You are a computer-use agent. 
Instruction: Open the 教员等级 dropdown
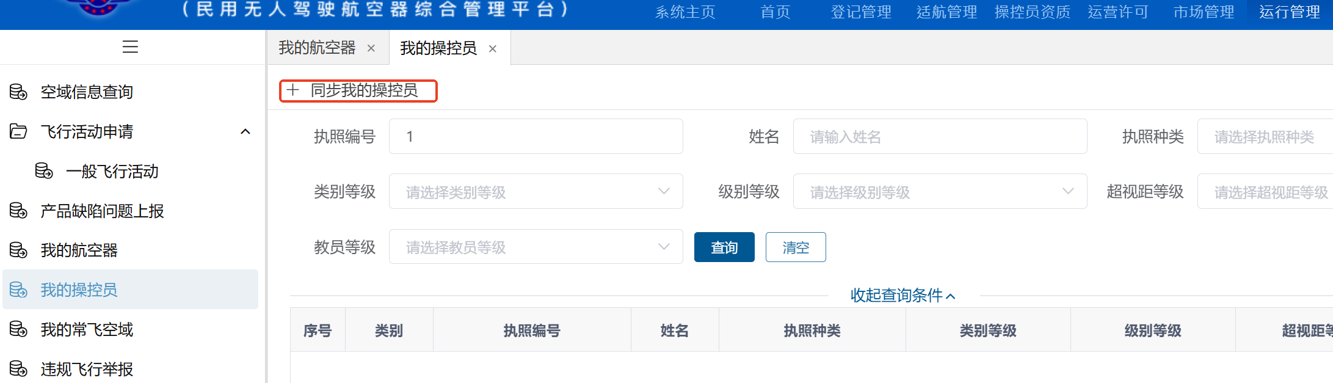[536, 247]
